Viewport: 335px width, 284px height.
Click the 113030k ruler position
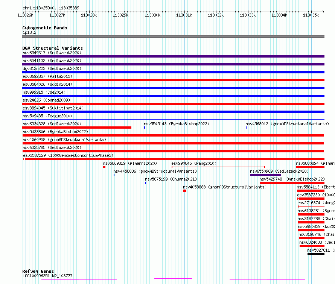coord(152,15)
